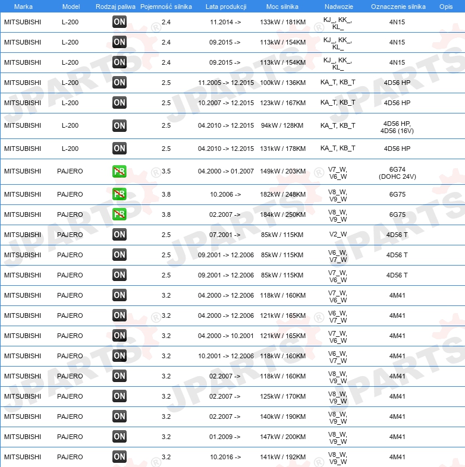Click the ON diesel icon in the V2_W Pajero row
This screenshot has height=467, width=465.
pos(120,235)
